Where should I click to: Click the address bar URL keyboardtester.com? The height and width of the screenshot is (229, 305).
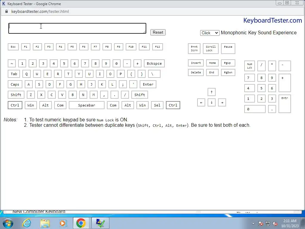click(40, 12)
